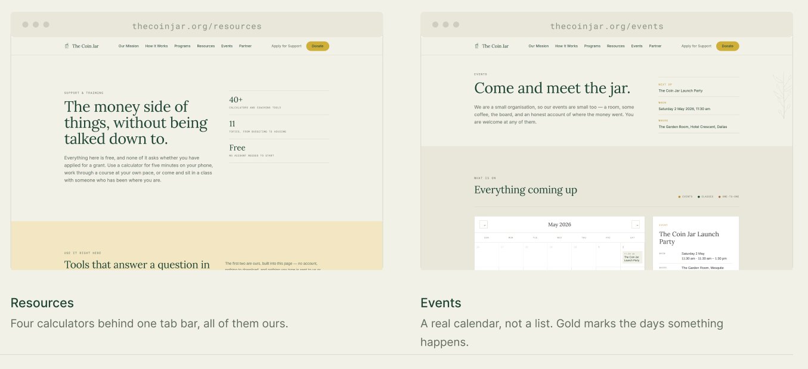Click 'Saturday 2 May 2026, 11:30 am' text

click(x=684, y=109)
